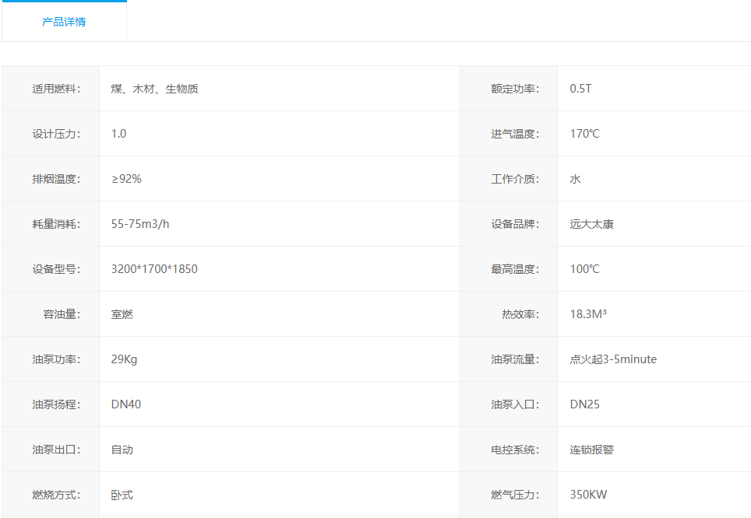Open the 产品详情 tab

64,22
